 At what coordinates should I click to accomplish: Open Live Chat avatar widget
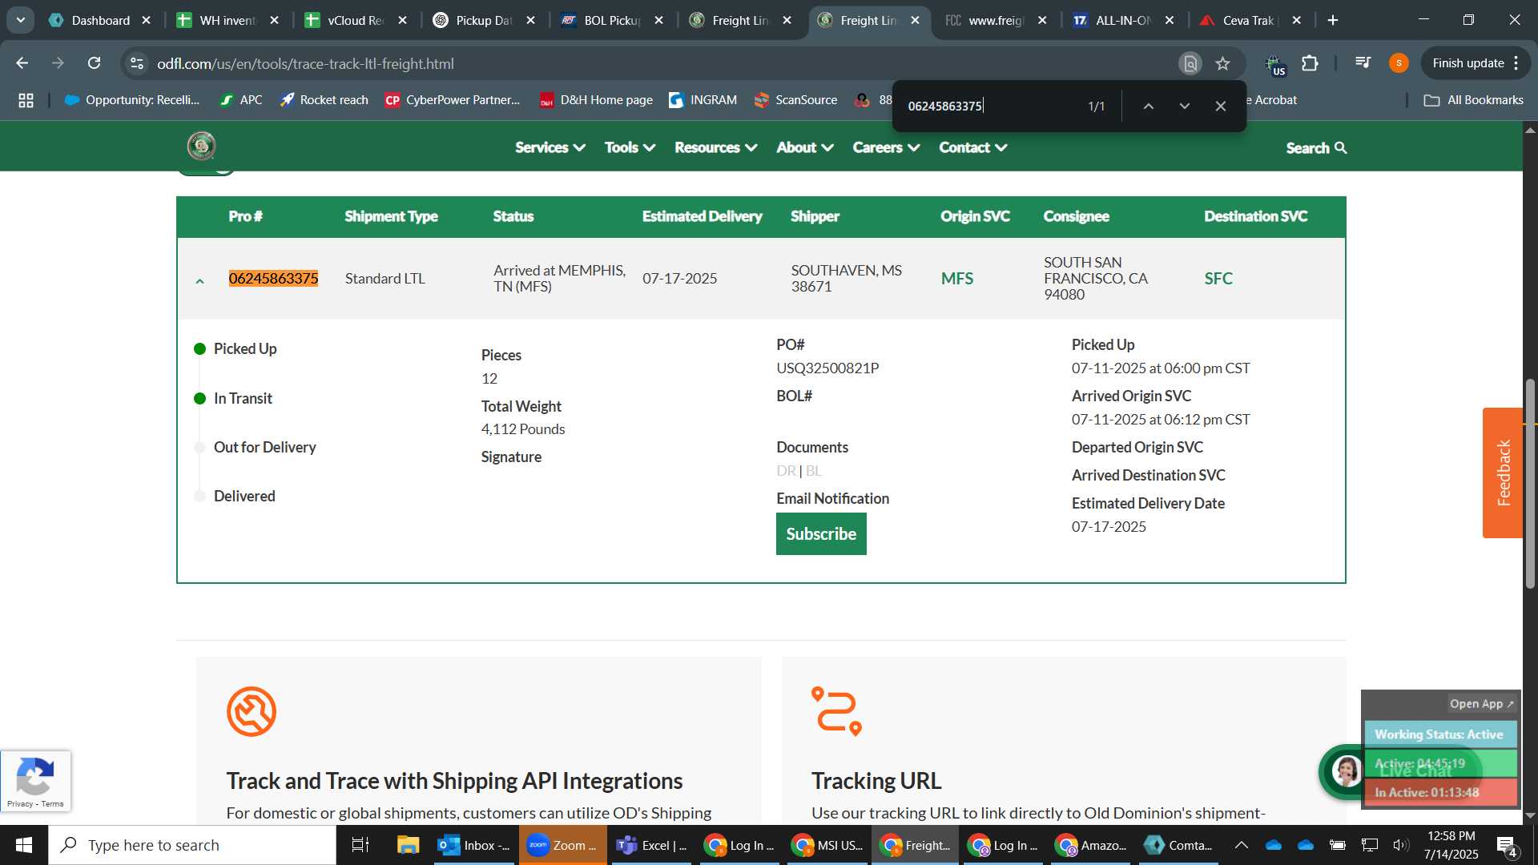[1347, 771]
